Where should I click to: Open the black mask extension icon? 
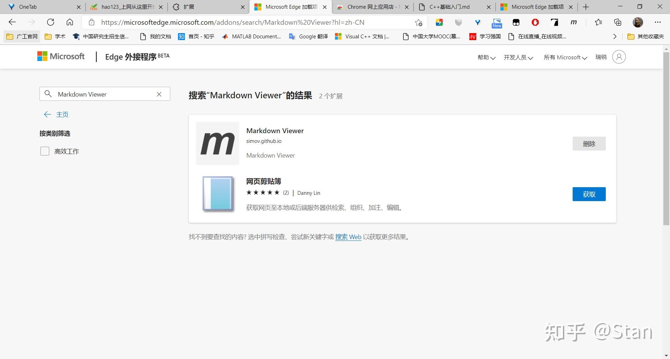(x=516, y=22)
